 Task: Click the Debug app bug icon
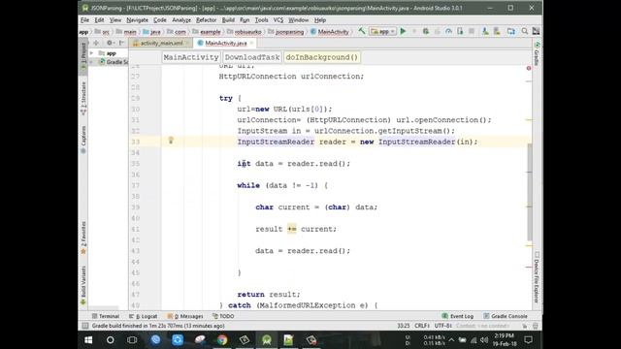coord(426,31)
